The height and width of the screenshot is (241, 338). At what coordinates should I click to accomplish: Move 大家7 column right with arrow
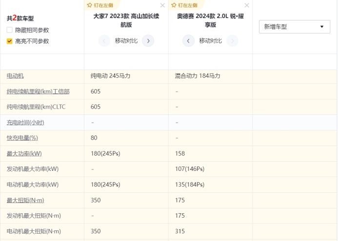148,41
